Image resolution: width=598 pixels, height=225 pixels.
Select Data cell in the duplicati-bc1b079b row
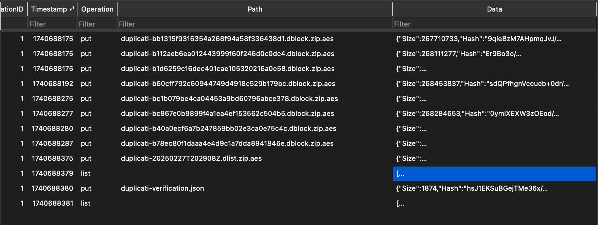tap(494, 99)
